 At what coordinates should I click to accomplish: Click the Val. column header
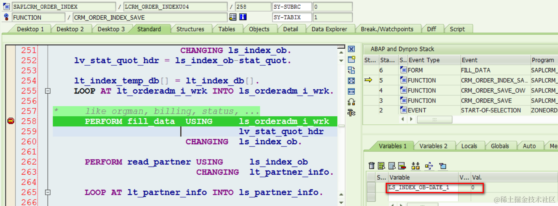point(514,177)
